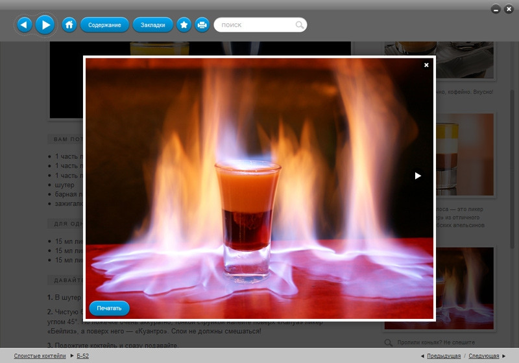Go back with the left arrow button
Viewport: 519px width, 363px height.
click(24, 25)
